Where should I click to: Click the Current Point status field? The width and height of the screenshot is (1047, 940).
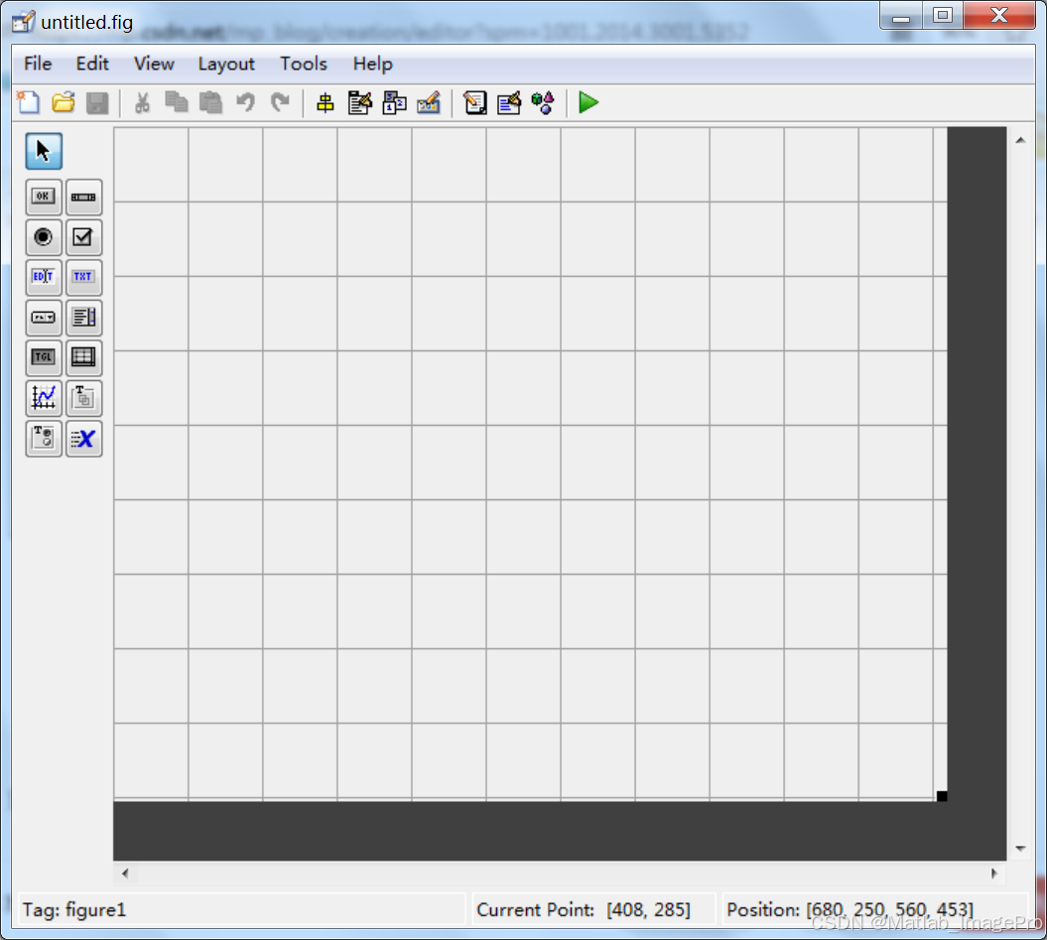point(594,909)
